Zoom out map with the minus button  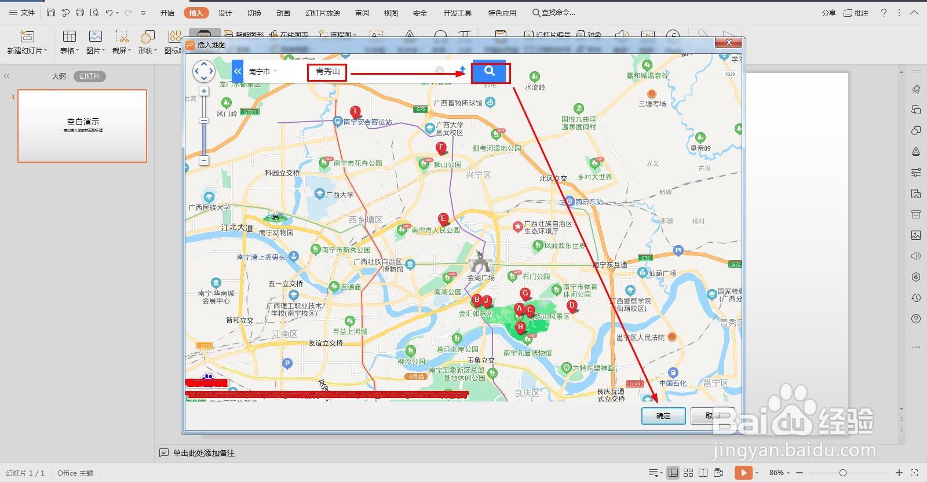(x=204, y=160)
